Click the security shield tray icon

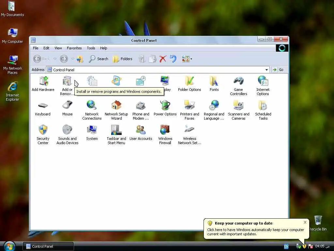click(x=304, y=246)
